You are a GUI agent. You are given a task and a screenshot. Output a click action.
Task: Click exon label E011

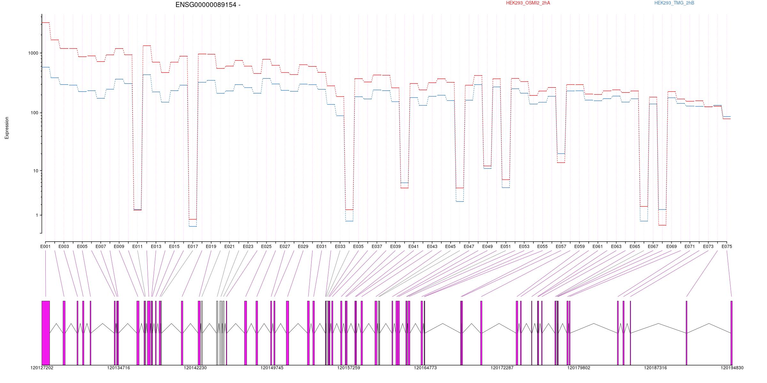[x=137, y=246]
